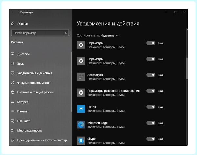Viewport: 197px width, 155px height.
Task: Click the Автозапуск app icon
Action: coord(81,77)
